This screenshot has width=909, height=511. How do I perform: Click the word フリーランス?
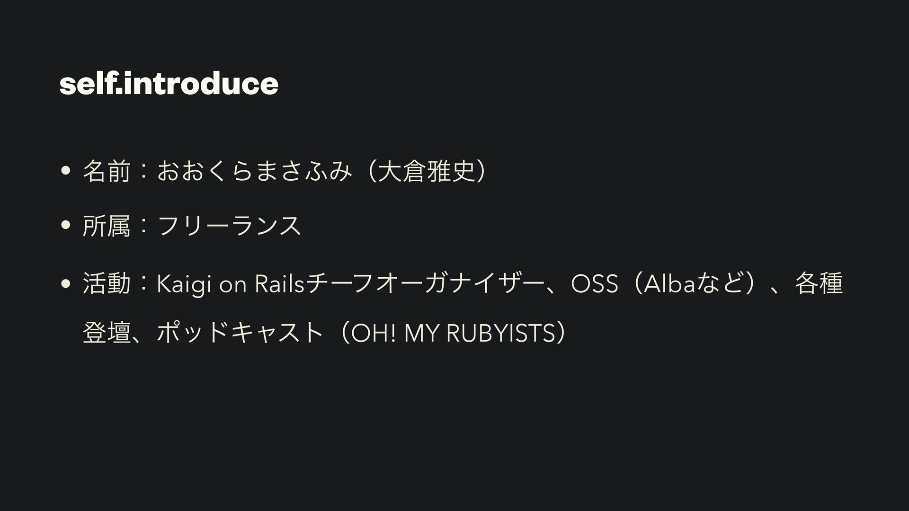tap(230, 226)
